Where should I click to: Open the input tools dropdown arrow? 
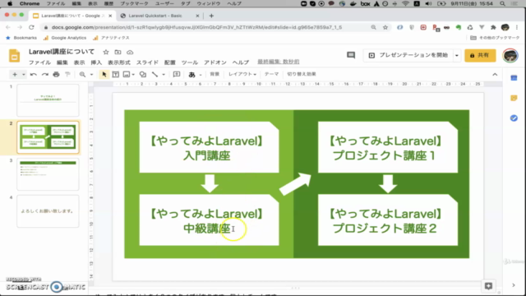click(x=201, y=75)
